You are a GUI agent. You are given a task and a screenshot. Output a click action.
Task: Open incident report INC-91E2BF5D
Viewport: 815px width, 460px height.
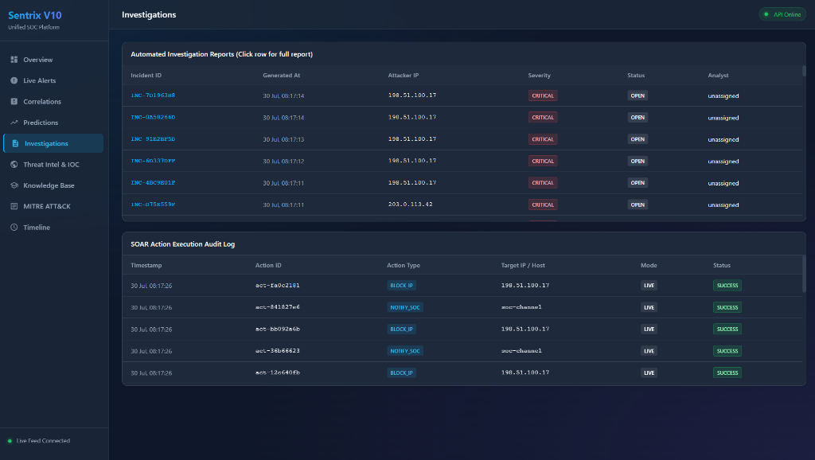point(153,139)
